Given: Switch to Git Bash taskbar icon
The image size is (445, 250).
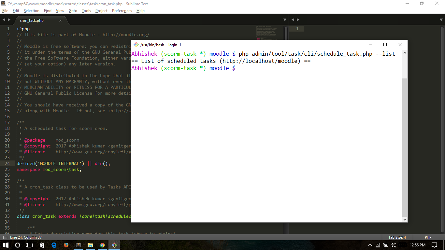Looking at the screenshot, I should tap(114, 245).
